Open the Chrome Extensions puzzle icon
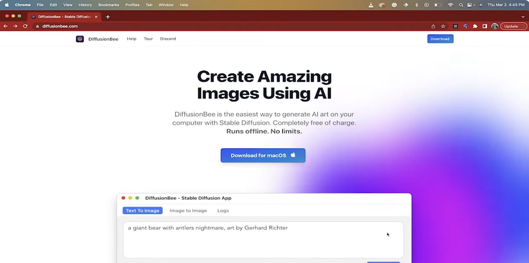 [475, 26]
